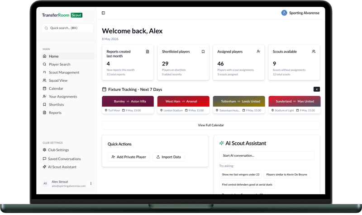Open the Scouts available card
Viewport: 362px width, 215px height.
294,62
